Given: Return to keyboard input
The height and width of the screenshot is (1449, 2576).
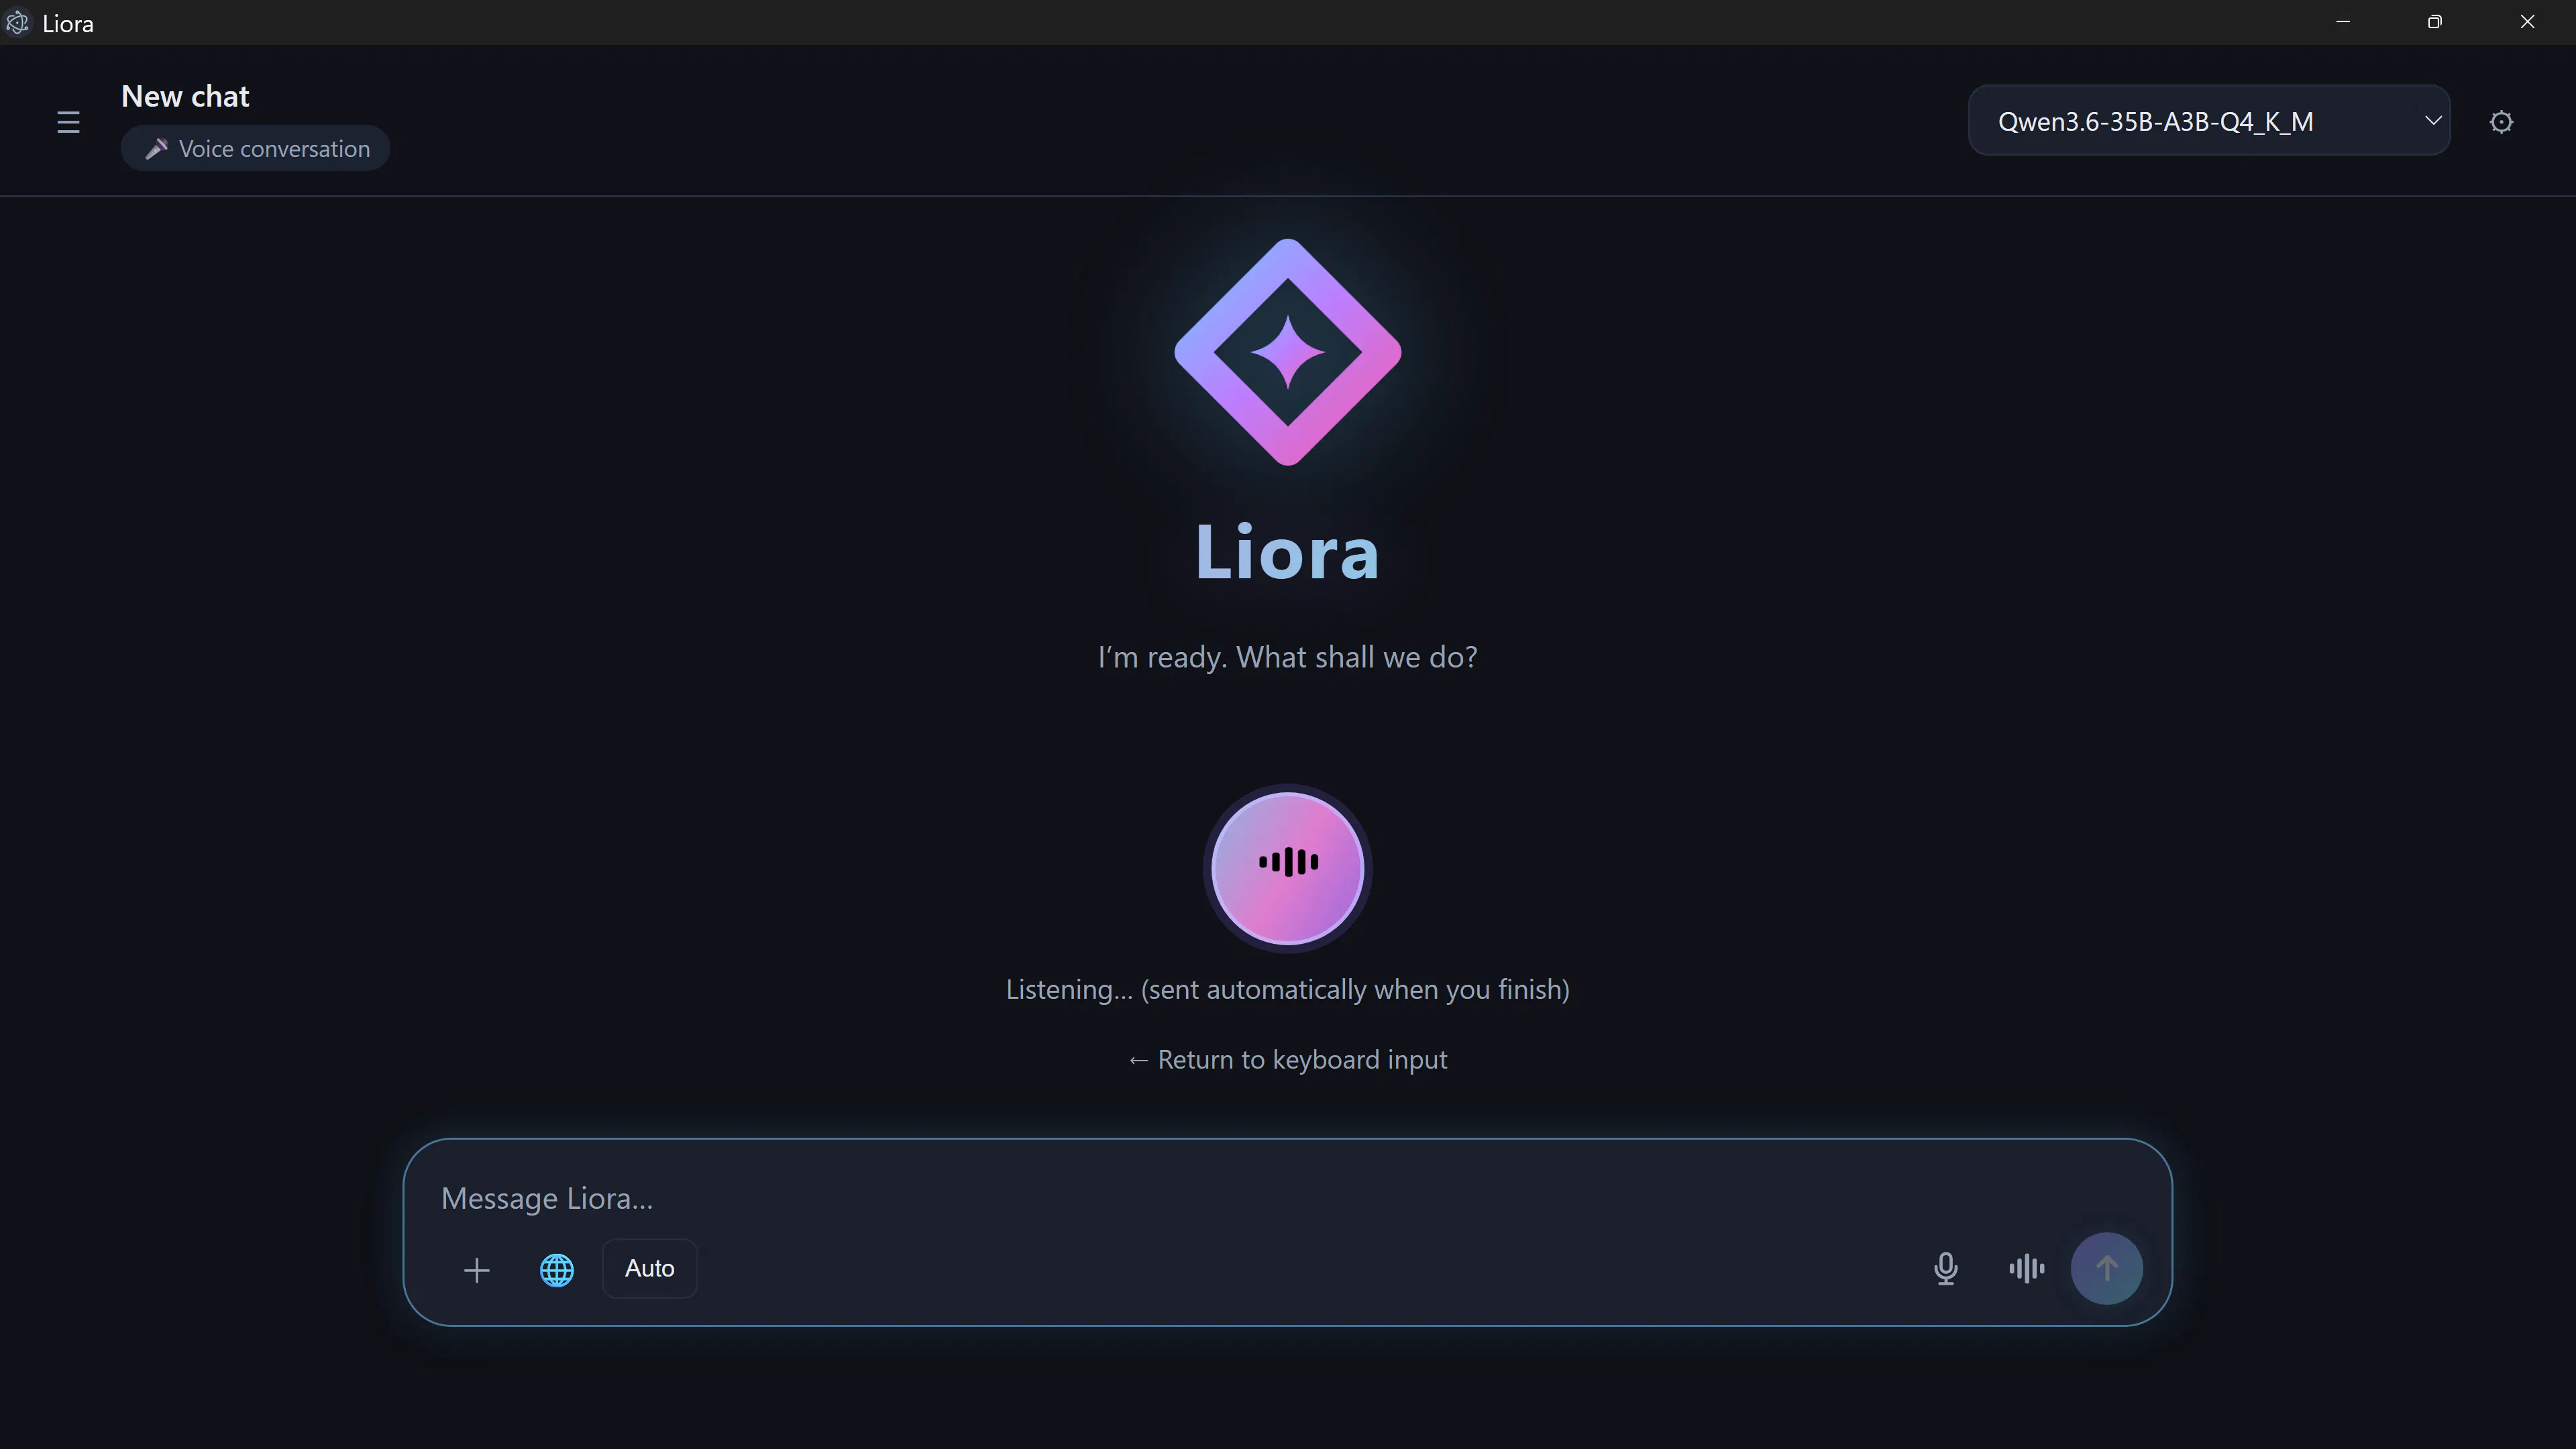Looking at the screenshot, I should pos(1287,1059).
